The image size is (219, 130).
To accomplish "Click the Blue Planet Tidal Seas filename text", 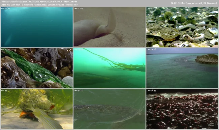I will coord(39,2).
